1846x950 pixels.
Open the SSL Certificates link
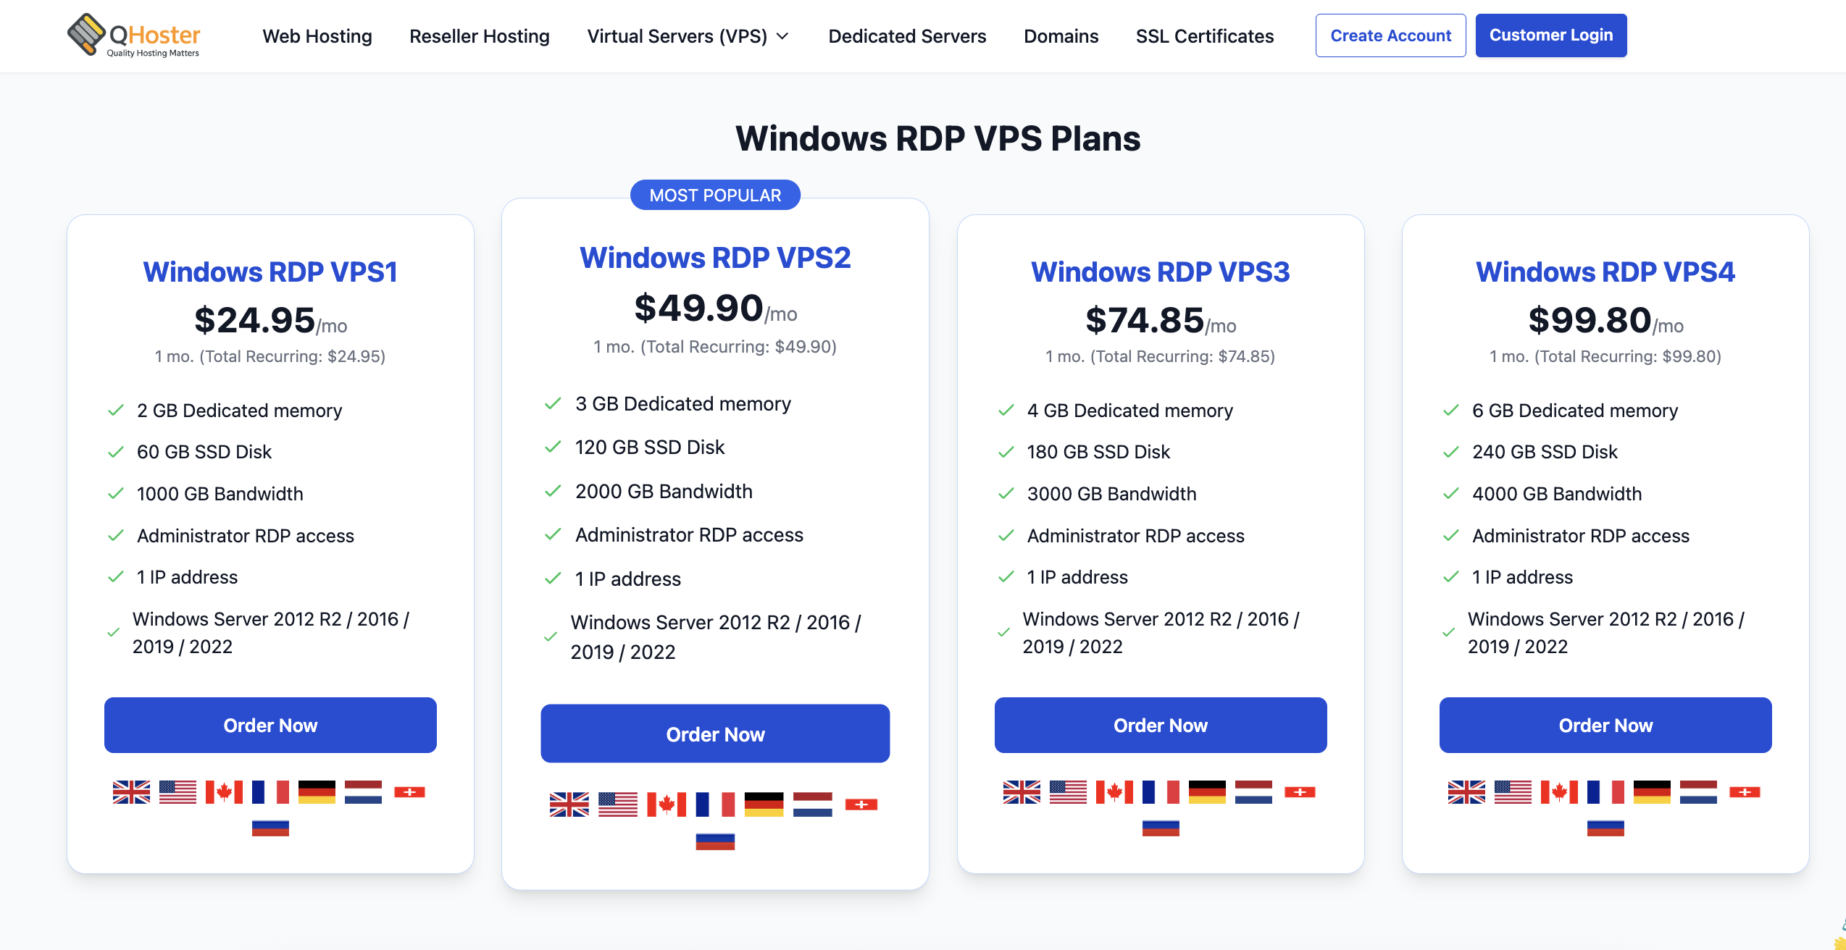(x=1205, y=36)
